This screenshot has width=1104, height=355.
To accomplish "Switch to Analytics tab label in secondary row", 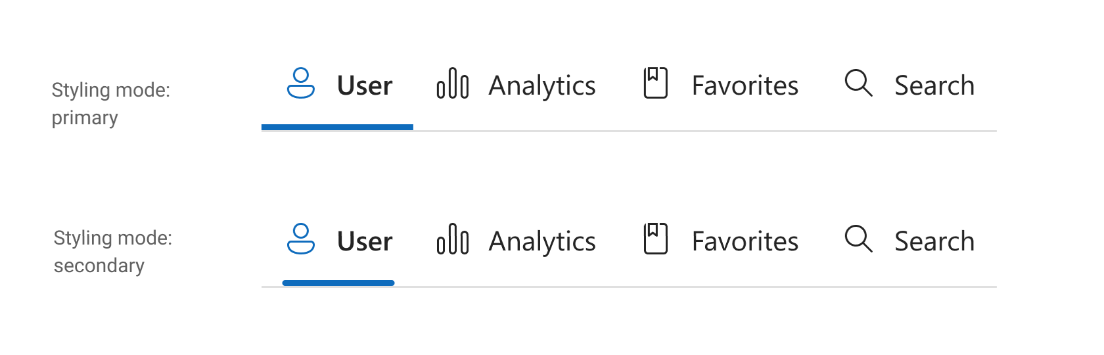I will (x=542, y=242).
